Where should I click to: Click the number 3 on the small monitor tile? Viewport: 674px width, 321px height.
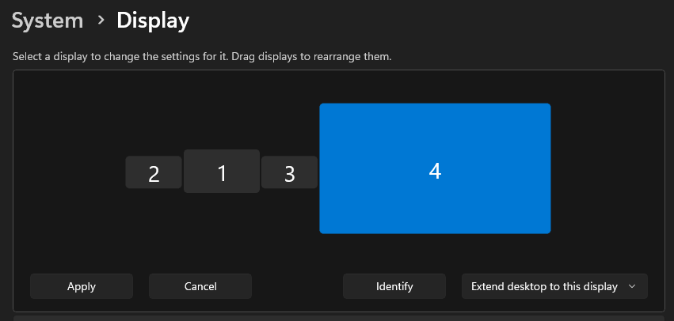pyautogui.click(x=290, y=174)
